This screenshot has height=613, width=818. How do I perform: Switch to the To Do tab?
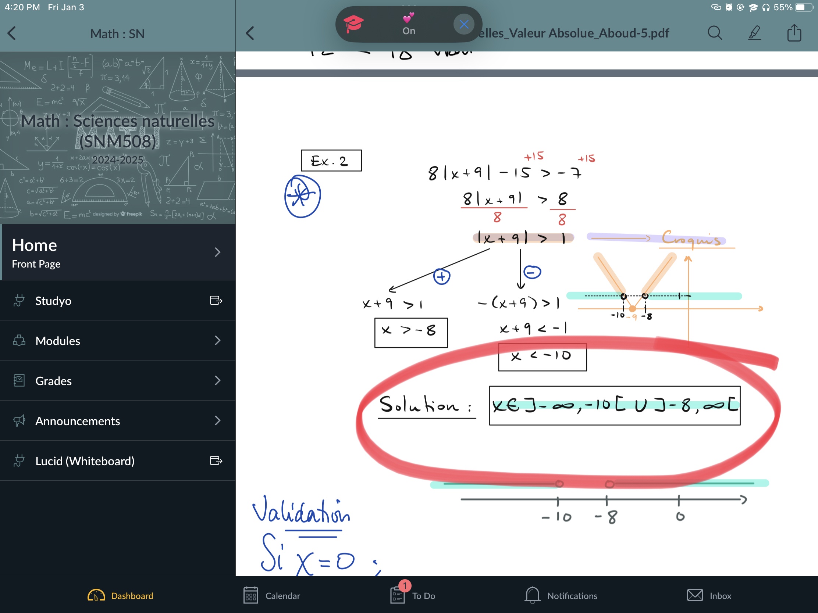tap(413, 596)
